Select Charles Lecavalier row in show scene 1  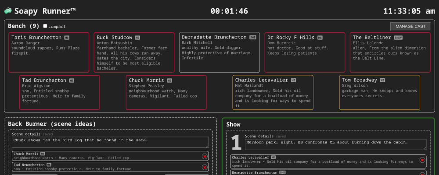[328, 161]
